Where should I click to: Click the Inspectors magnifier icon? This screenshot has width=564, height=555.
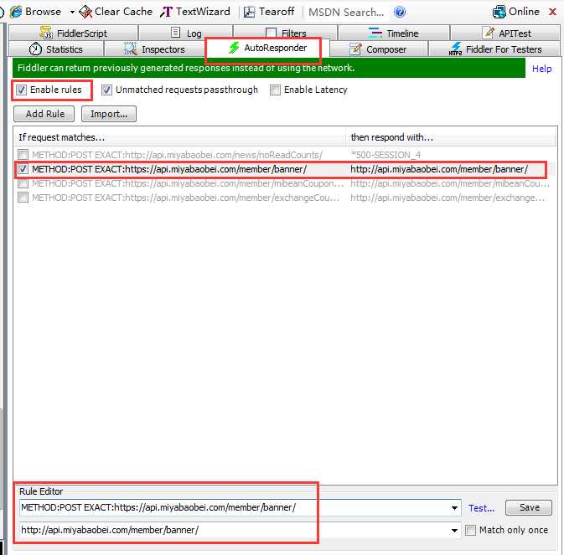(x=130, y=49)
